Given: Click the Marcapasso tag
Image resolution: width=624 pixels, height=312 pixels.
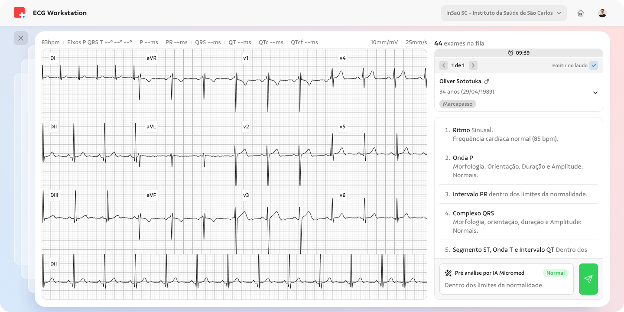Looking at the screenshot, I should [x=458, y=104].
